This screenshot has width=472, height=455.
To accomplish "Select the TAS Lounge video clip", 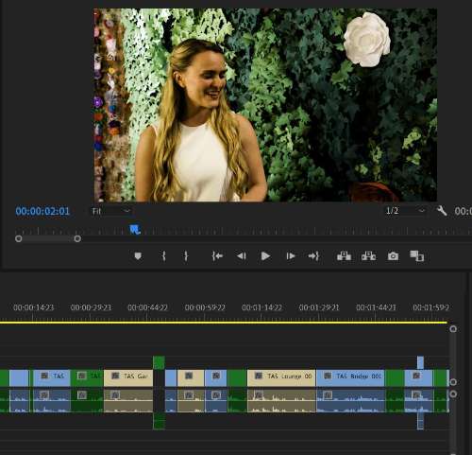I will (x=281, y=377).
